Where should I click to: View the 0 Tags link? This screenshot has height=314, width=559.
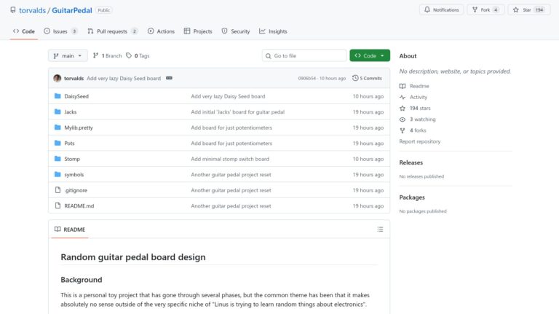138,55
